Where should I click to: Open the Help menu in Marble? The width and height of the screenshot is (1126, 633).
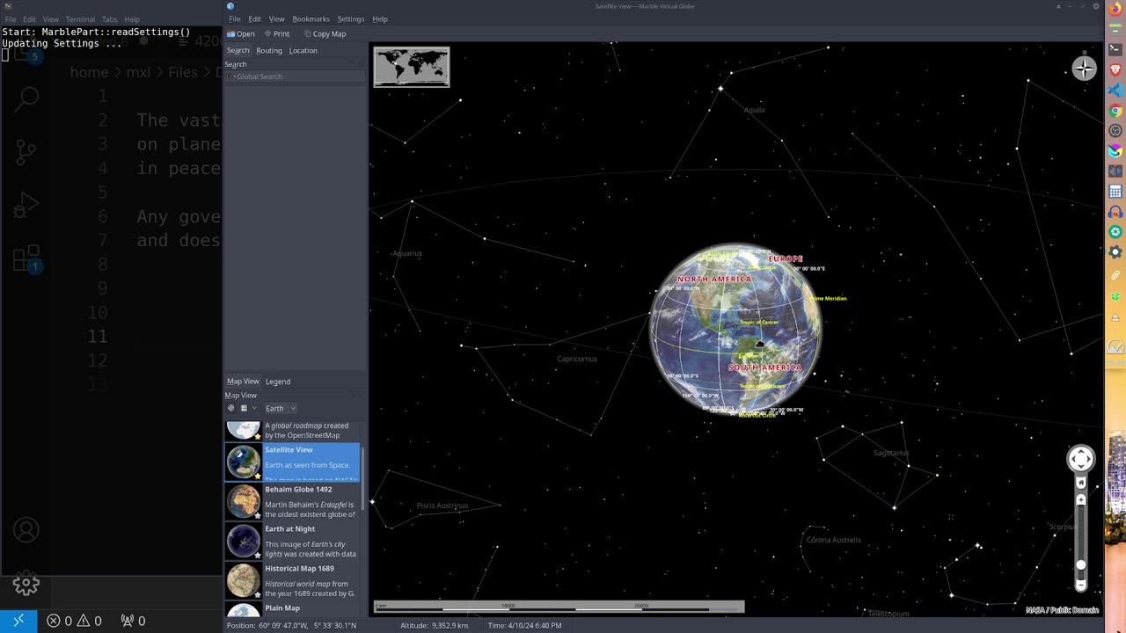tap(380, 18)
